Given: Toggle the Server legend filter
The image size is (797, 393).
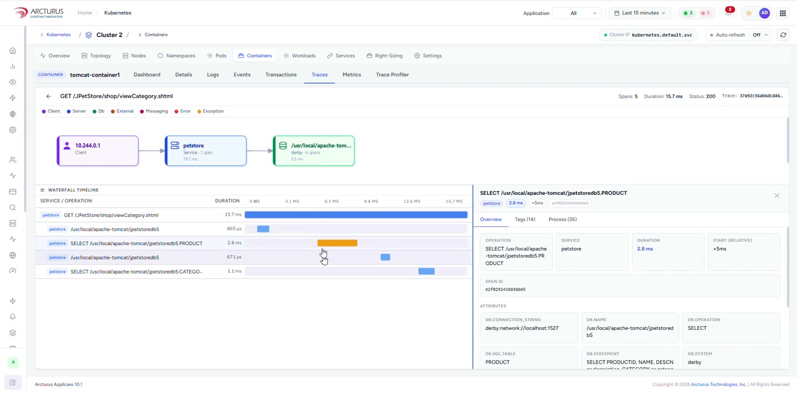Looking at the screenshot, I should click(76, 111).
